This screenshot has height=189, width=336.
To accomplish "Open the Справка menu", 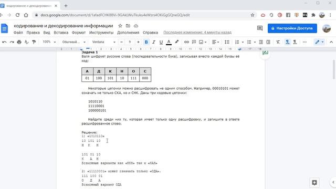I will (151, 33).
